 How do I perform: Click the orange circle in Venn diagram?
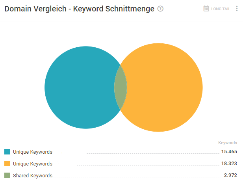tap(164, 87)
